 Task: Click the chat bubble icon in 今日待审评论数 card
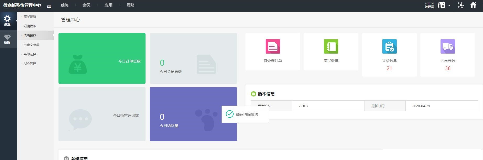80,120
